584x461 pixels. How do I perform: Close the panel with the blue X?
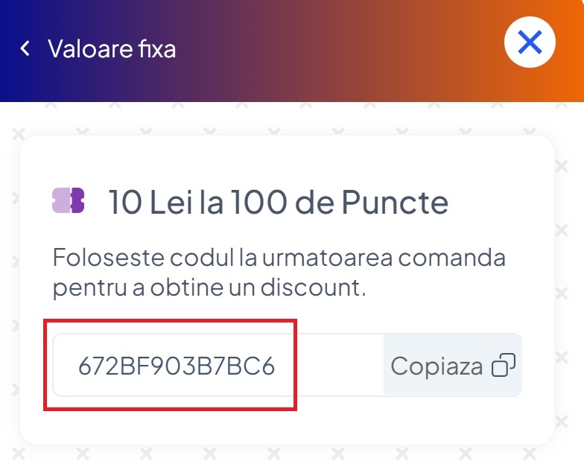click(x=530, y=42)
